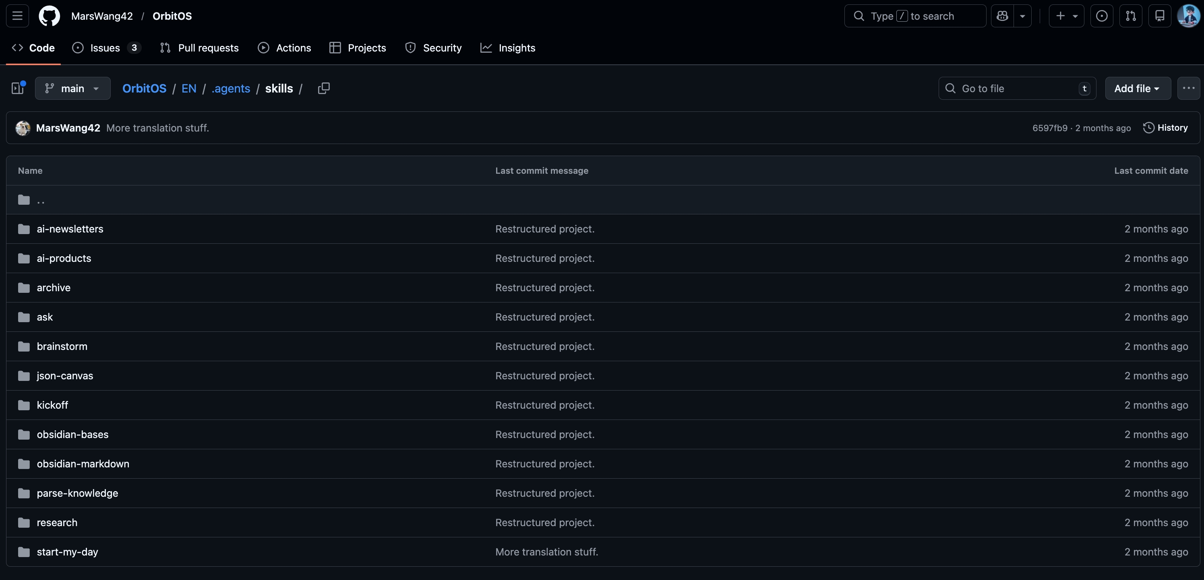This screenshot has width=1204, height=580.
Task: Open the Copilot dropdown arrow
Action: (x=1022, y=16)
